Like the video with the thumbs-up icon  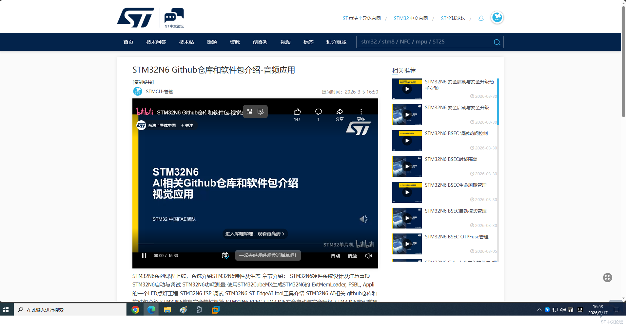pos(297,112)
